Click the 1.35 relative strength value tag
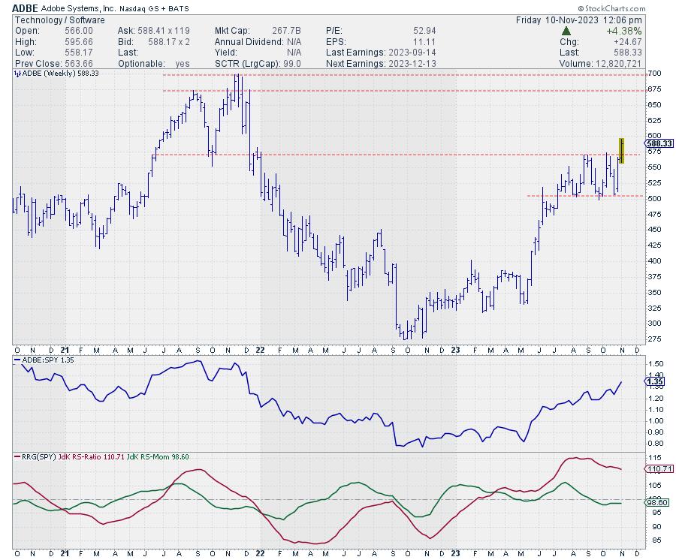This screenshot has height=560, width=676. 654,381
